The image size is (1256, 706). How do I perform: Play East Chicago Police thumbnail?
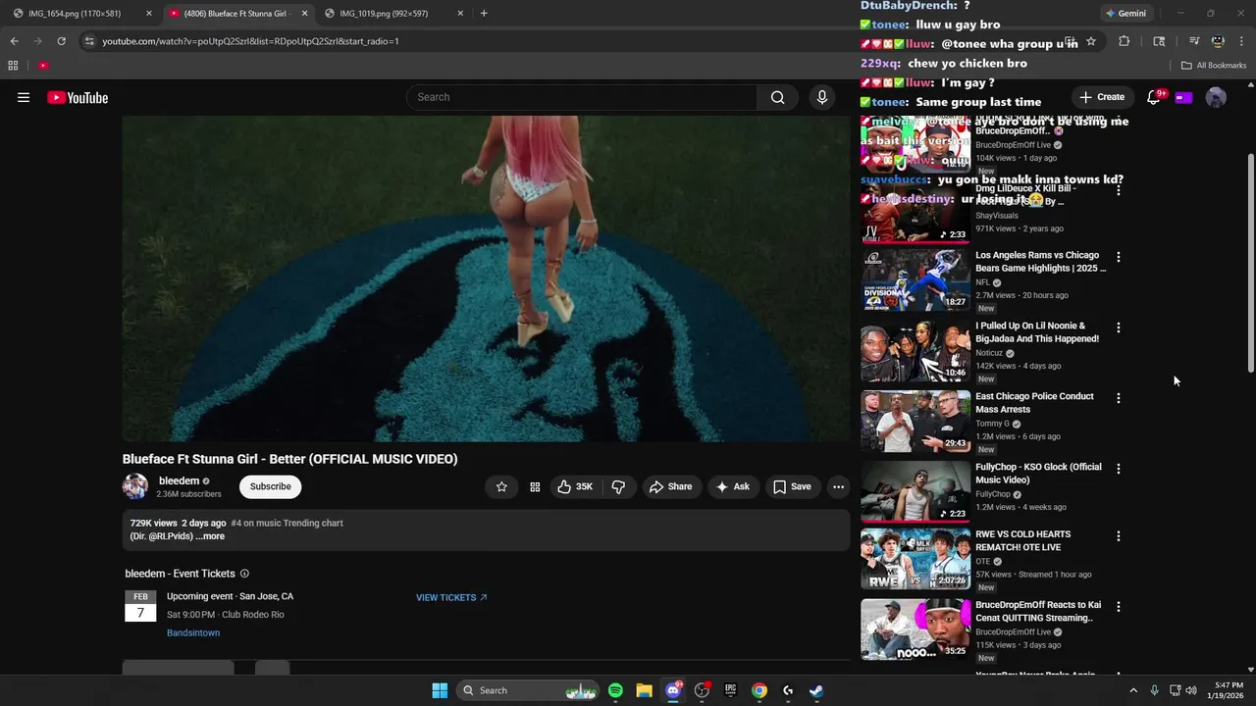[916, 421]
